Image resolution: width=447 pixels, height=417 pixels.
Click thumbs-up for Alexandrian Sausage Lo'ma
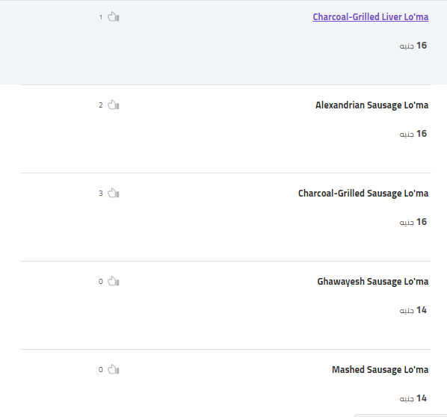point(114,105)
